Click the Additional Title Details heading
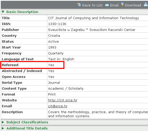Screen dimensions: 148x131 pyautogui.click(x=27, y=128)
